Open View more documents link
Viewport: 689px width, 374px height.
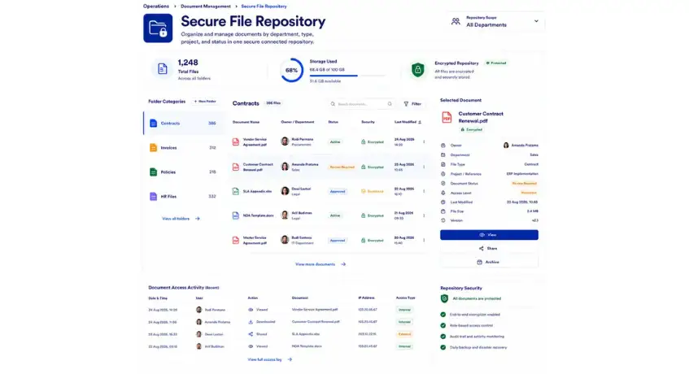click(321, 264)
